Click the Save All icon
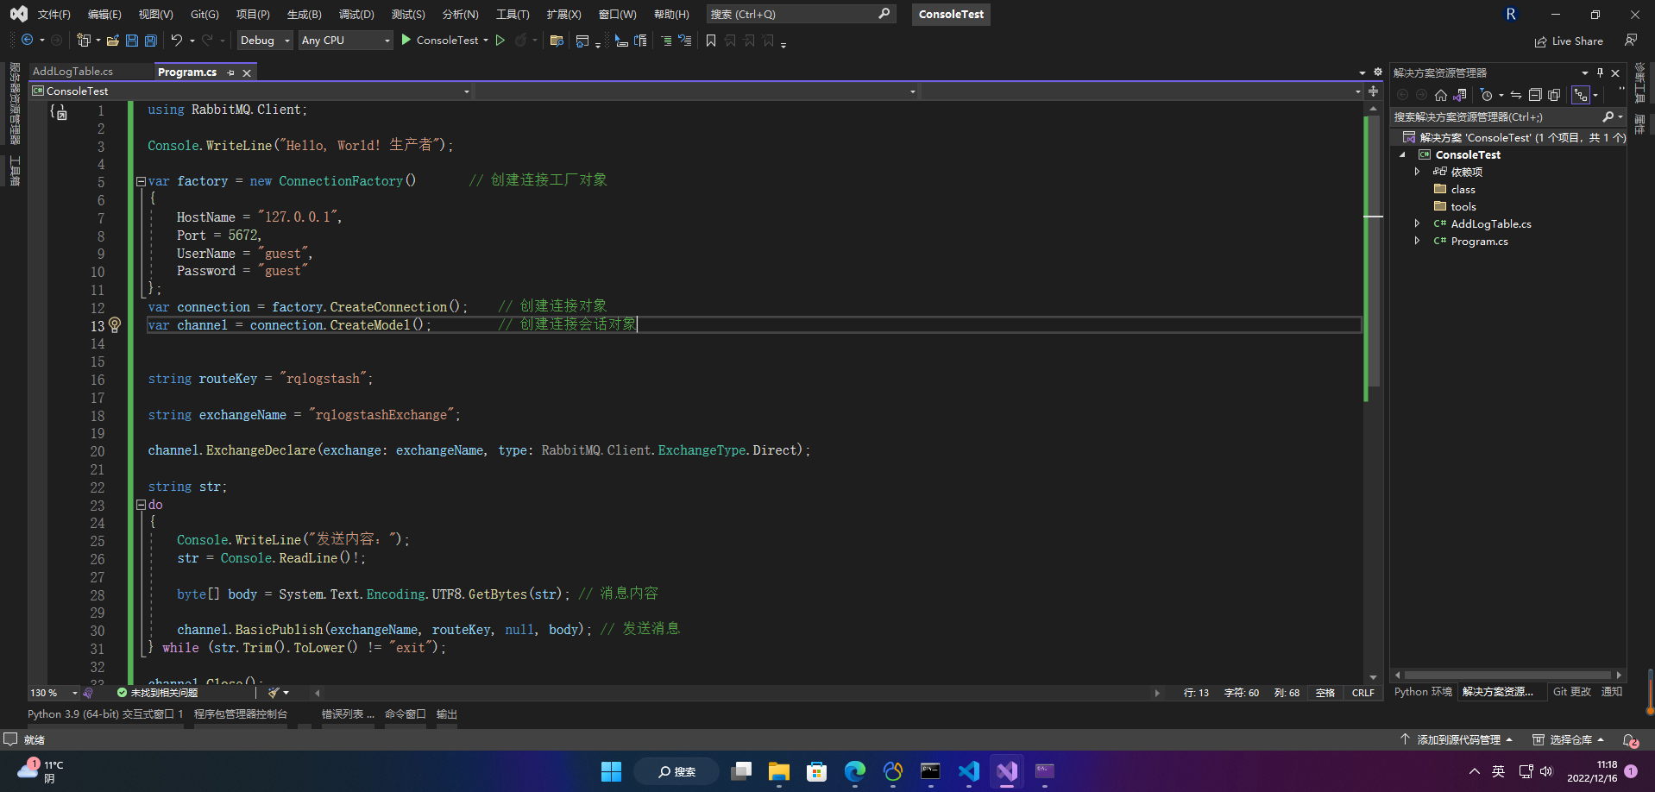 [151, 41]
